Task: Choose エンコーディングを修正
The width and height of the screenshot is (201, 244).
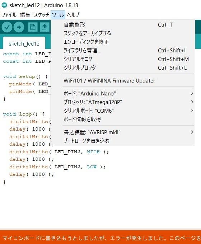Action: click(x=123, y=42)
